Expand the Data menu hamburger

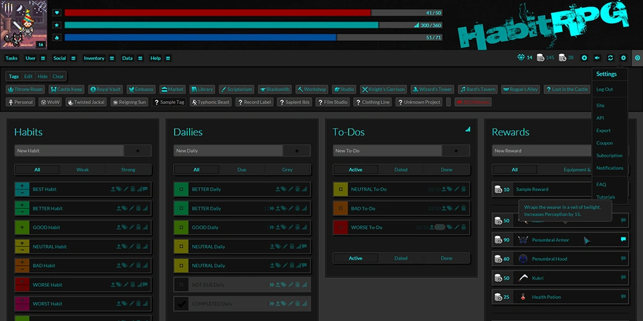[140, 59]
